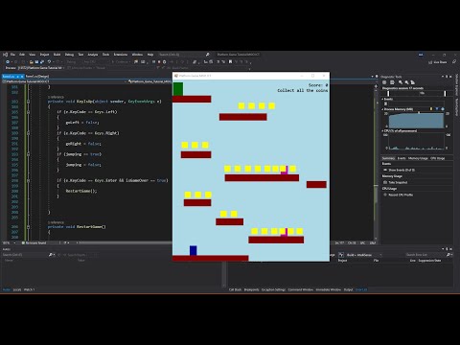This screenshot has width=460, height=345.
Task: Click the goLeft = false; line
Action: [x=82, y=123]
